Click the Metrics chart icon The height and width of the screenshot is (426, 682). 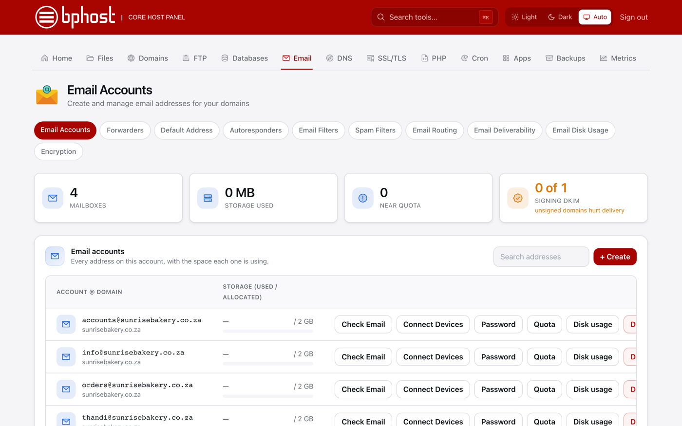pos(604,58)
